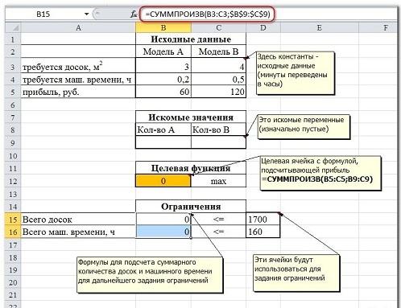Click cell 'Всего маш. времени, ч'
Image resolution: width=401 pixels, height=308 pixels.
pyautogui.click(x=78, y=232)
